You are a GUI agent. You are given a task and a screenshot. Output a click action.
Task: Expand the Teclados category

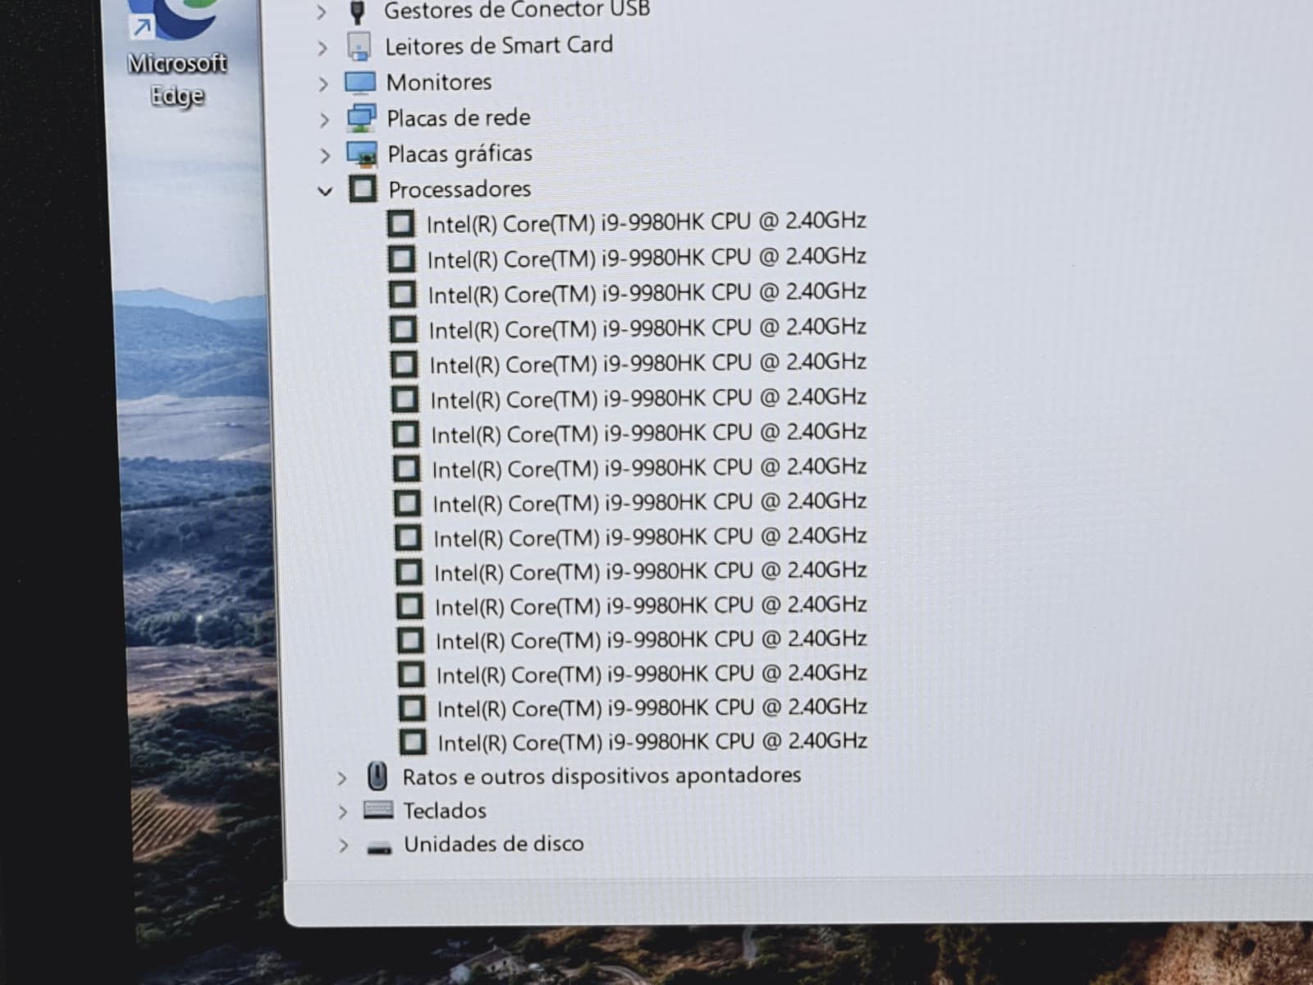343,812
